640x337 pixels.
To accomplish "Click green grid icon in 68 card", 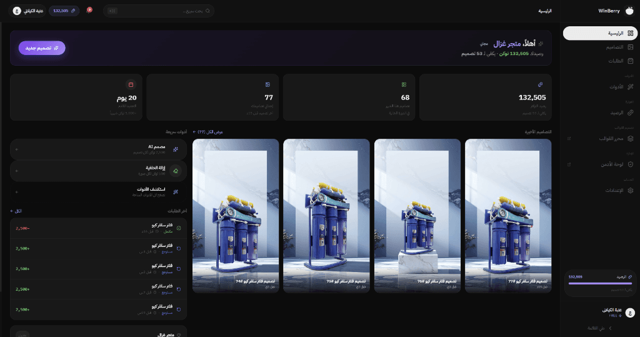I will coord(404,84).
